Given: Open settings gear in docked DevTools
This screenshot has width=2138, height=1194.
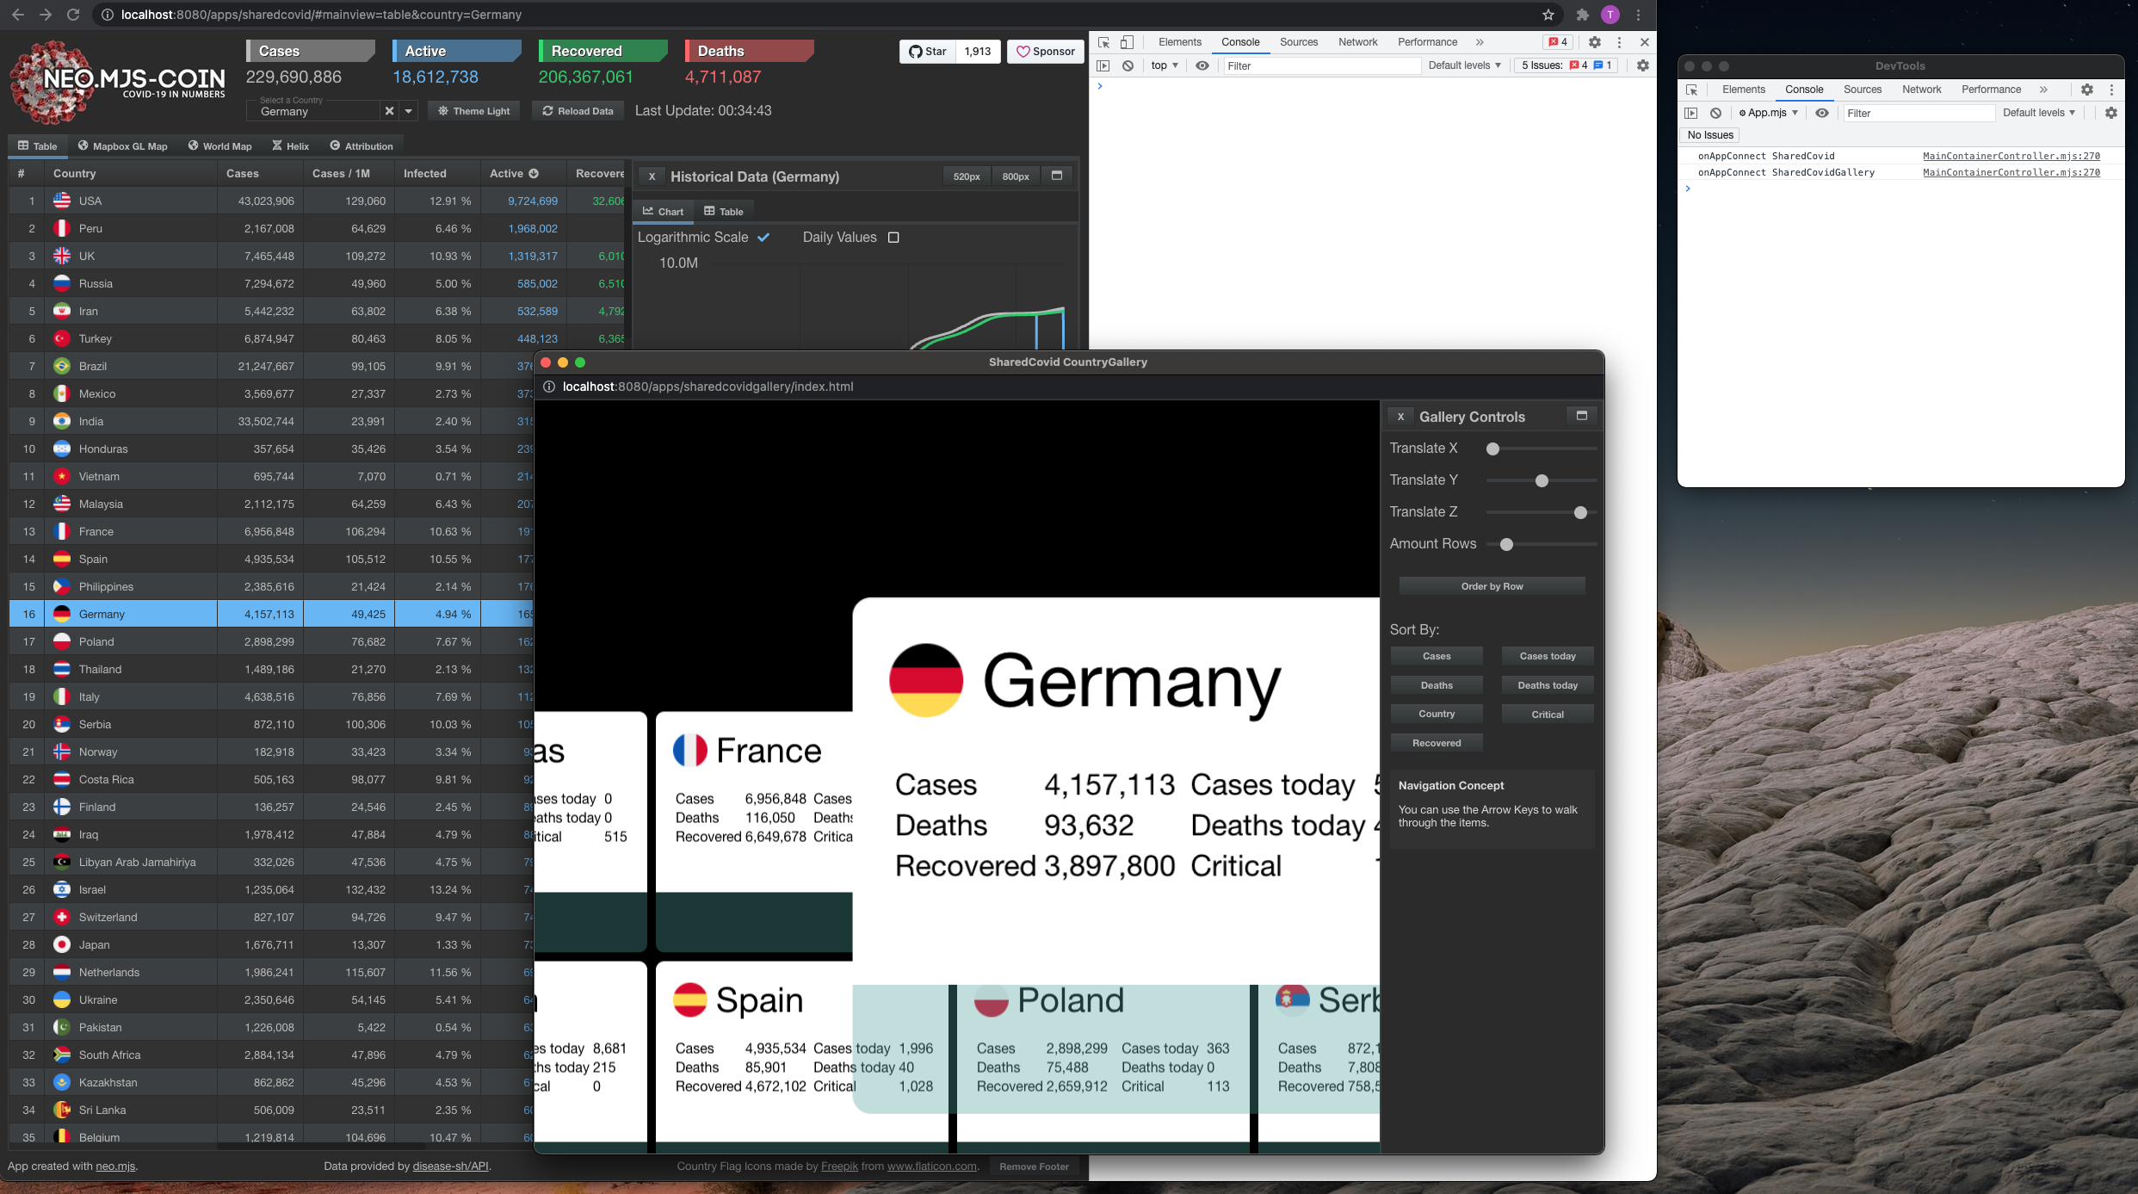Looking at the screenshot, I should (1595, 42).
